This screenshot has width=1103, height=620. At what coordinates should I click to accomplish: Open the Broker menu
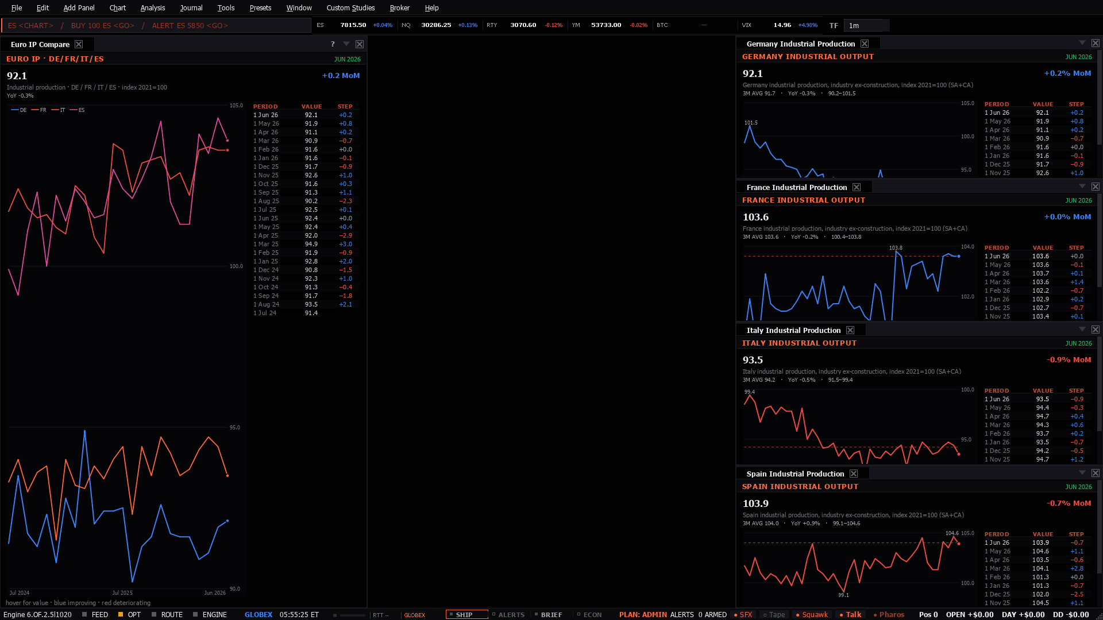400,7
